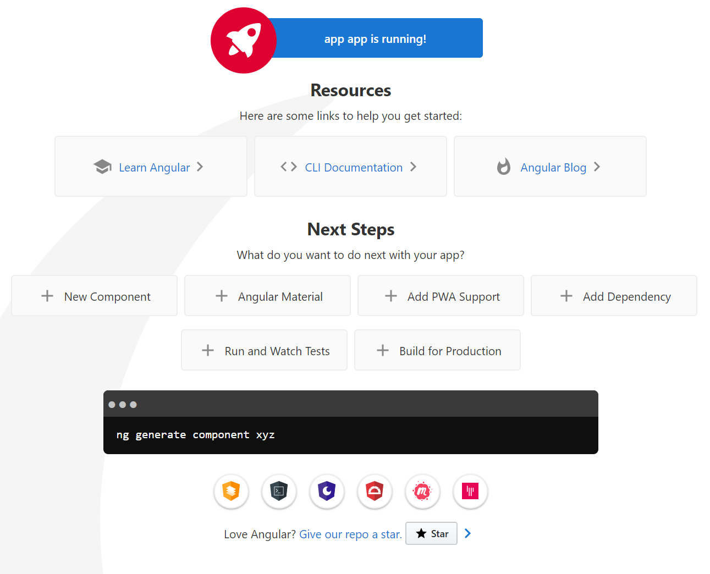710x574 pixels.
Task: Open the Meetup pink logo icon
Action: click(x=422, y=491)
